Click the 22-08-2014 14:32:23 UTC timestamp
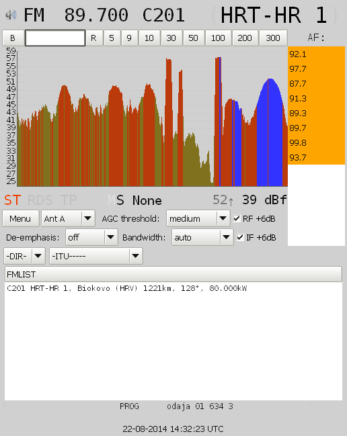 click(x=173, y=429)
